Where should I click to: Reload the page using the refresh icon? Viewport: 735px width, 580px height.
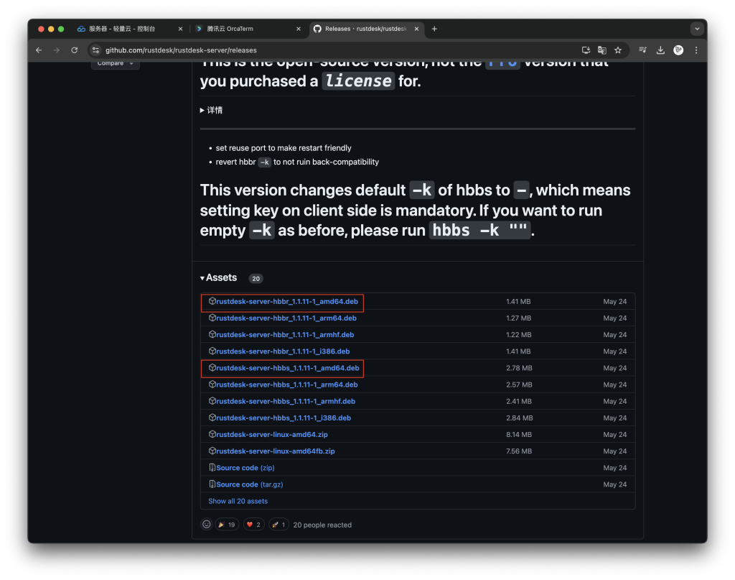[74, 50]
